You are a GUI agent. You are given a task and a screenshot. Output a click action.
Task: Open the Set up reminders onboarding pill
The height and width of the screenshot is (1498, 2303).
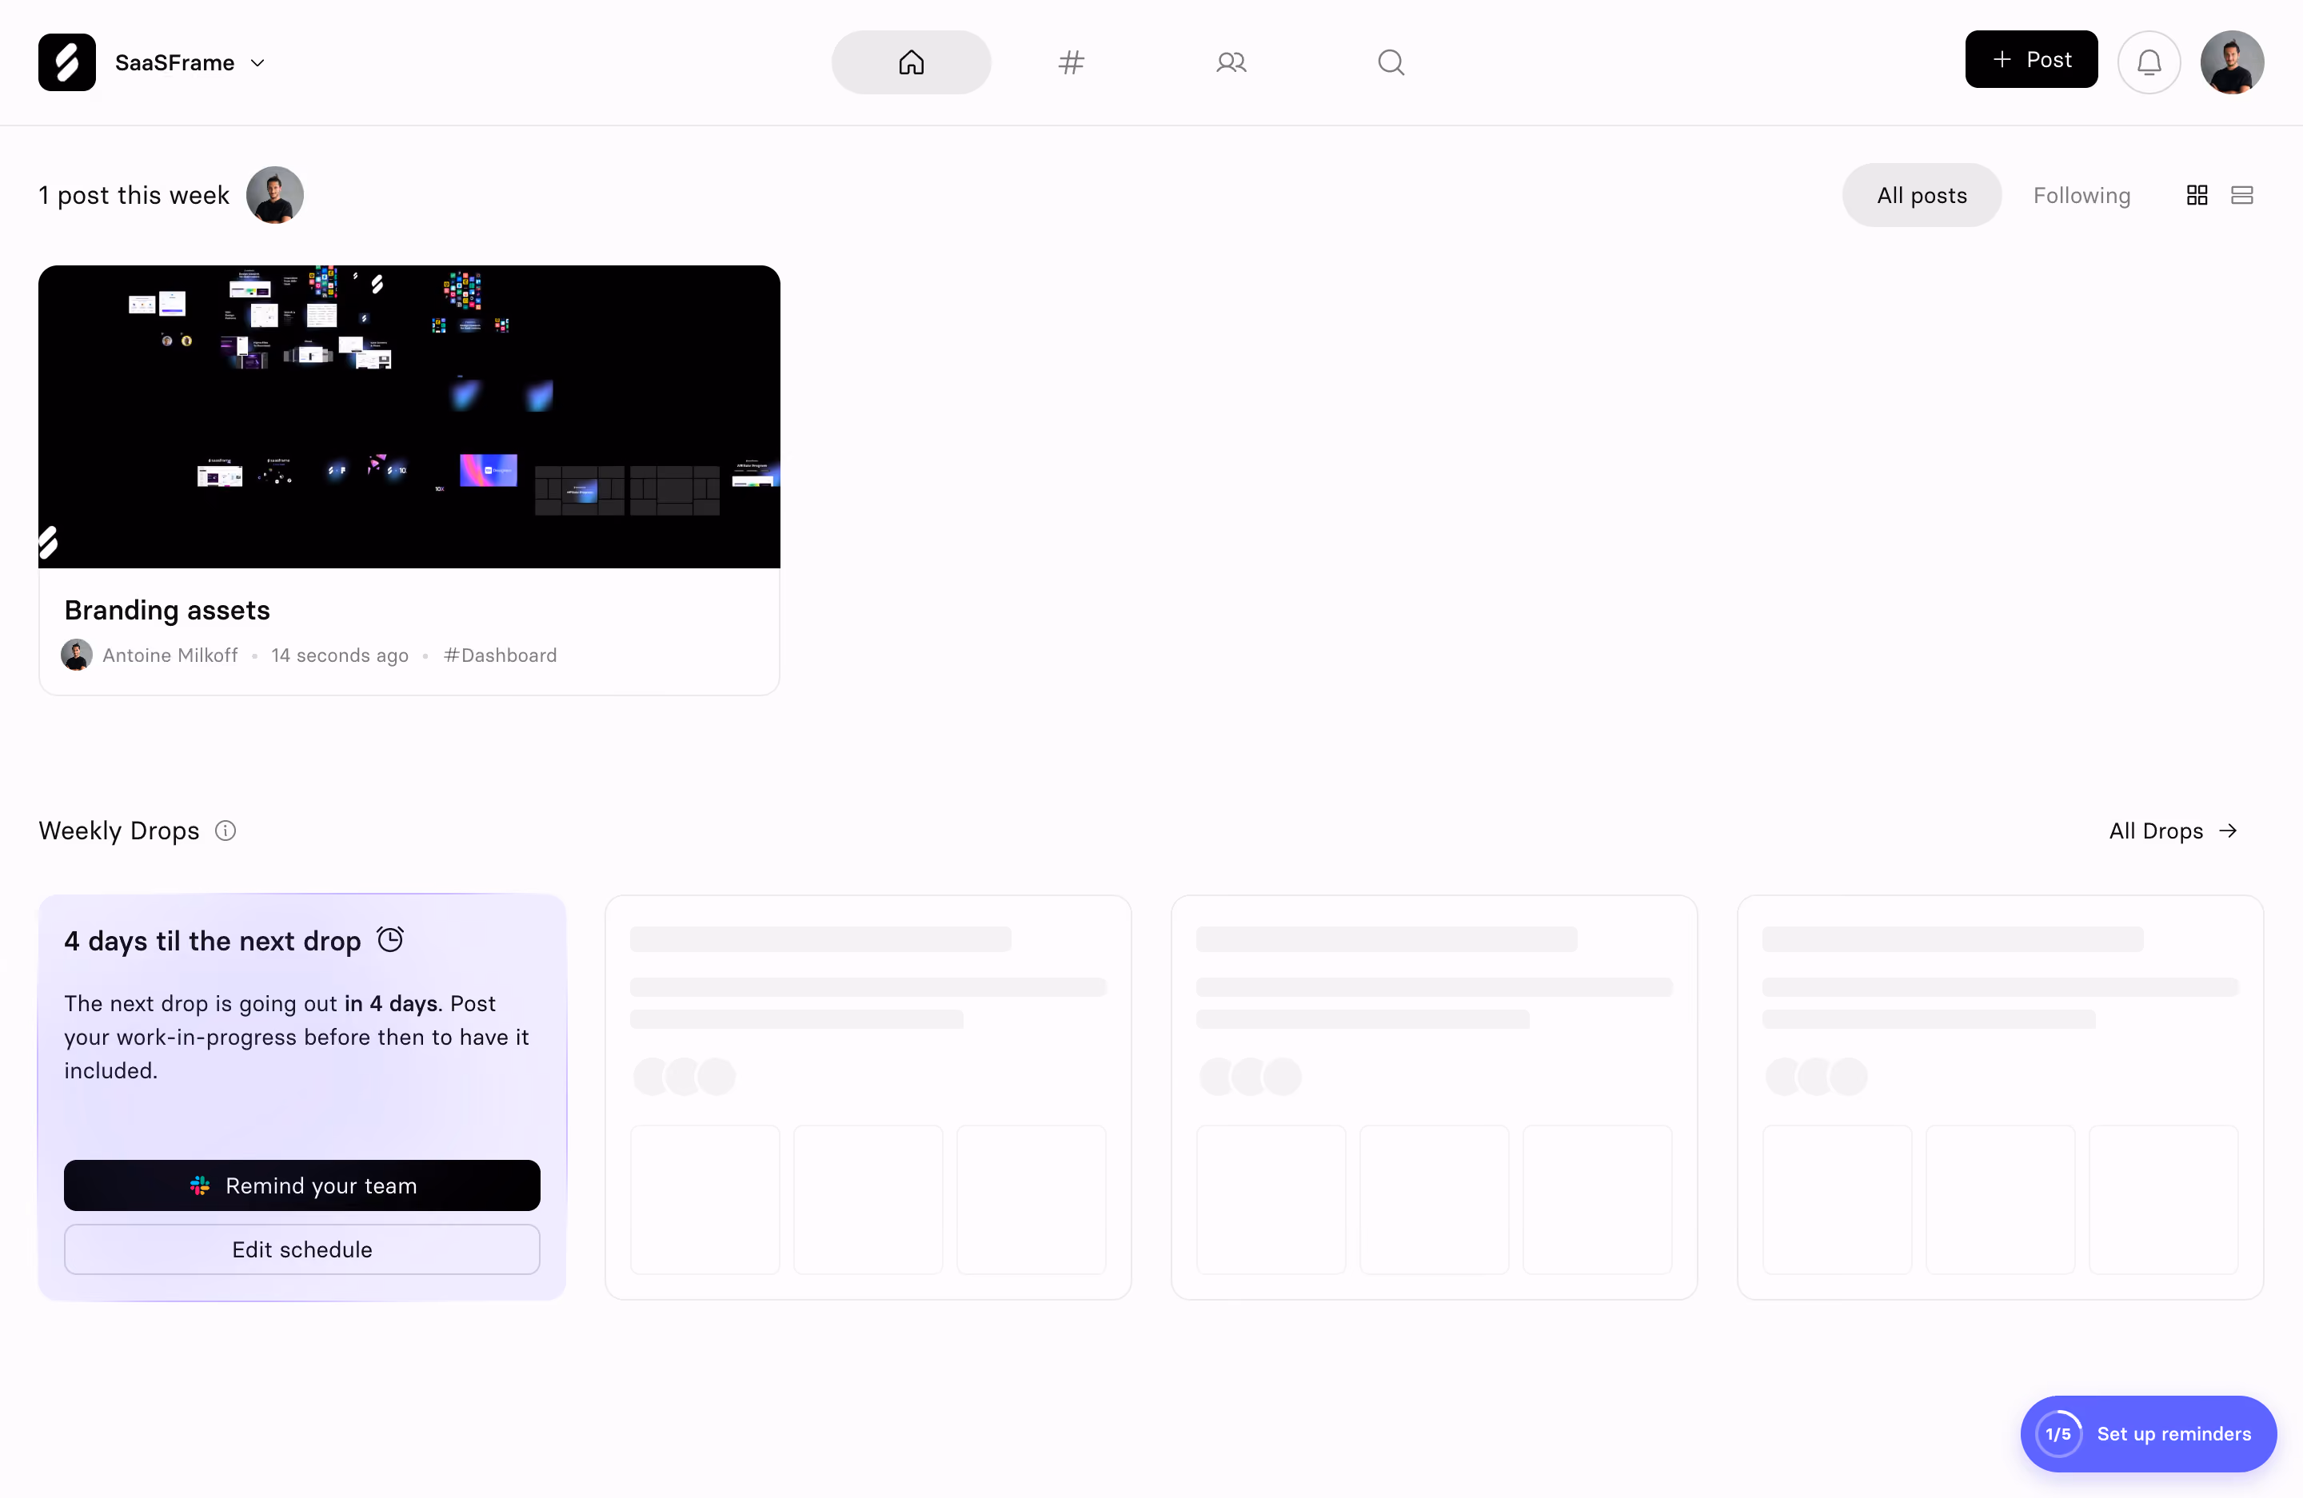pos(2148,1433)
